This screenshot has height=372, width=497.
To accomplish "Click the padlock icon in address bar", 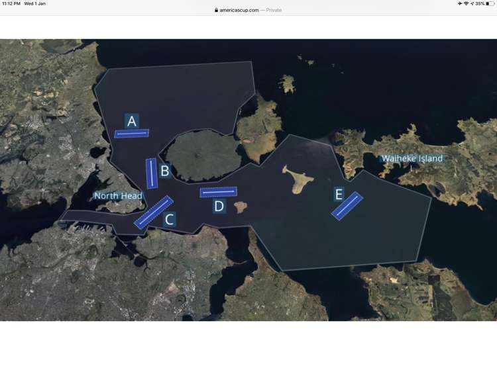I will coord(217,10).
